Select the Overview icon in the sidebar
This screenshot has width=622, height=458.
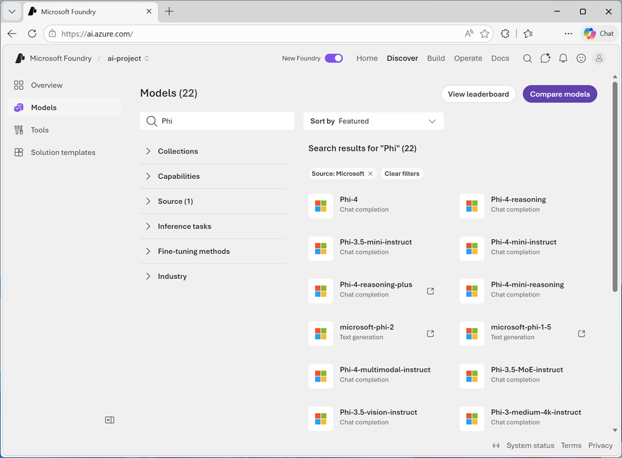pos(19,85)
